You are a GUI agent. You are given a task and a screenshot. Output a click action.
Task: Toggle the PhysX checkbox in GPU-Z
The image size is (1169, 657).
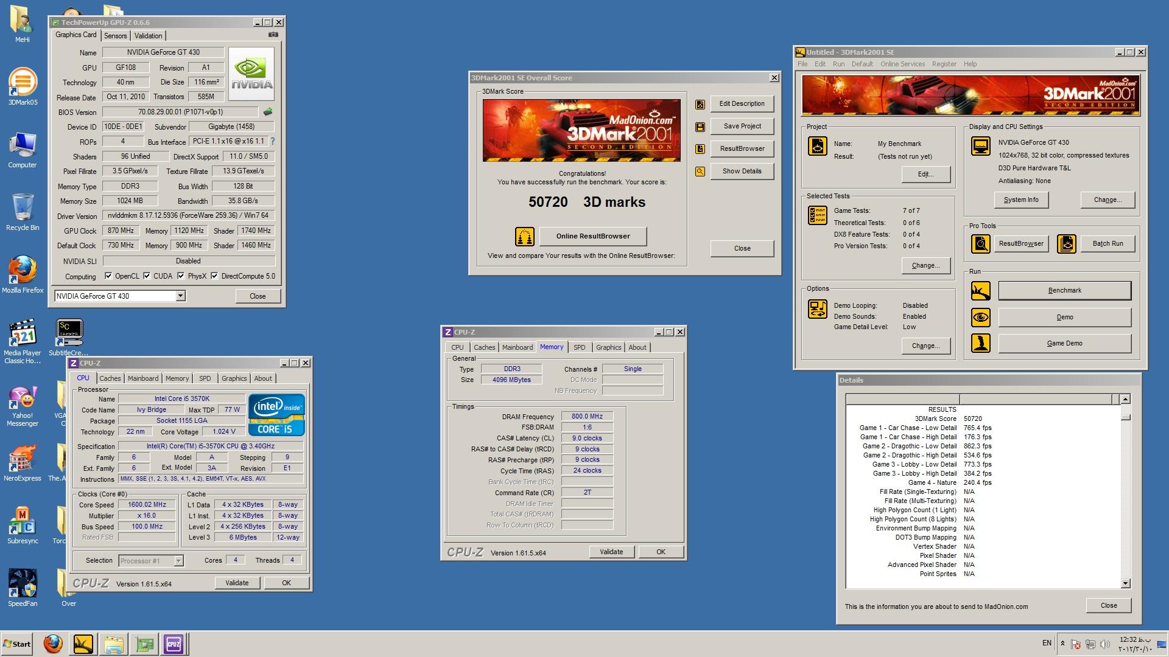pyautogui.click(x=181, y=276)
